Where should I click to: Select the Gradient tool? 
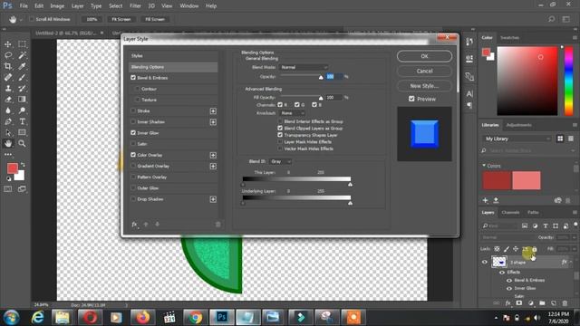(x=22, y=99)
